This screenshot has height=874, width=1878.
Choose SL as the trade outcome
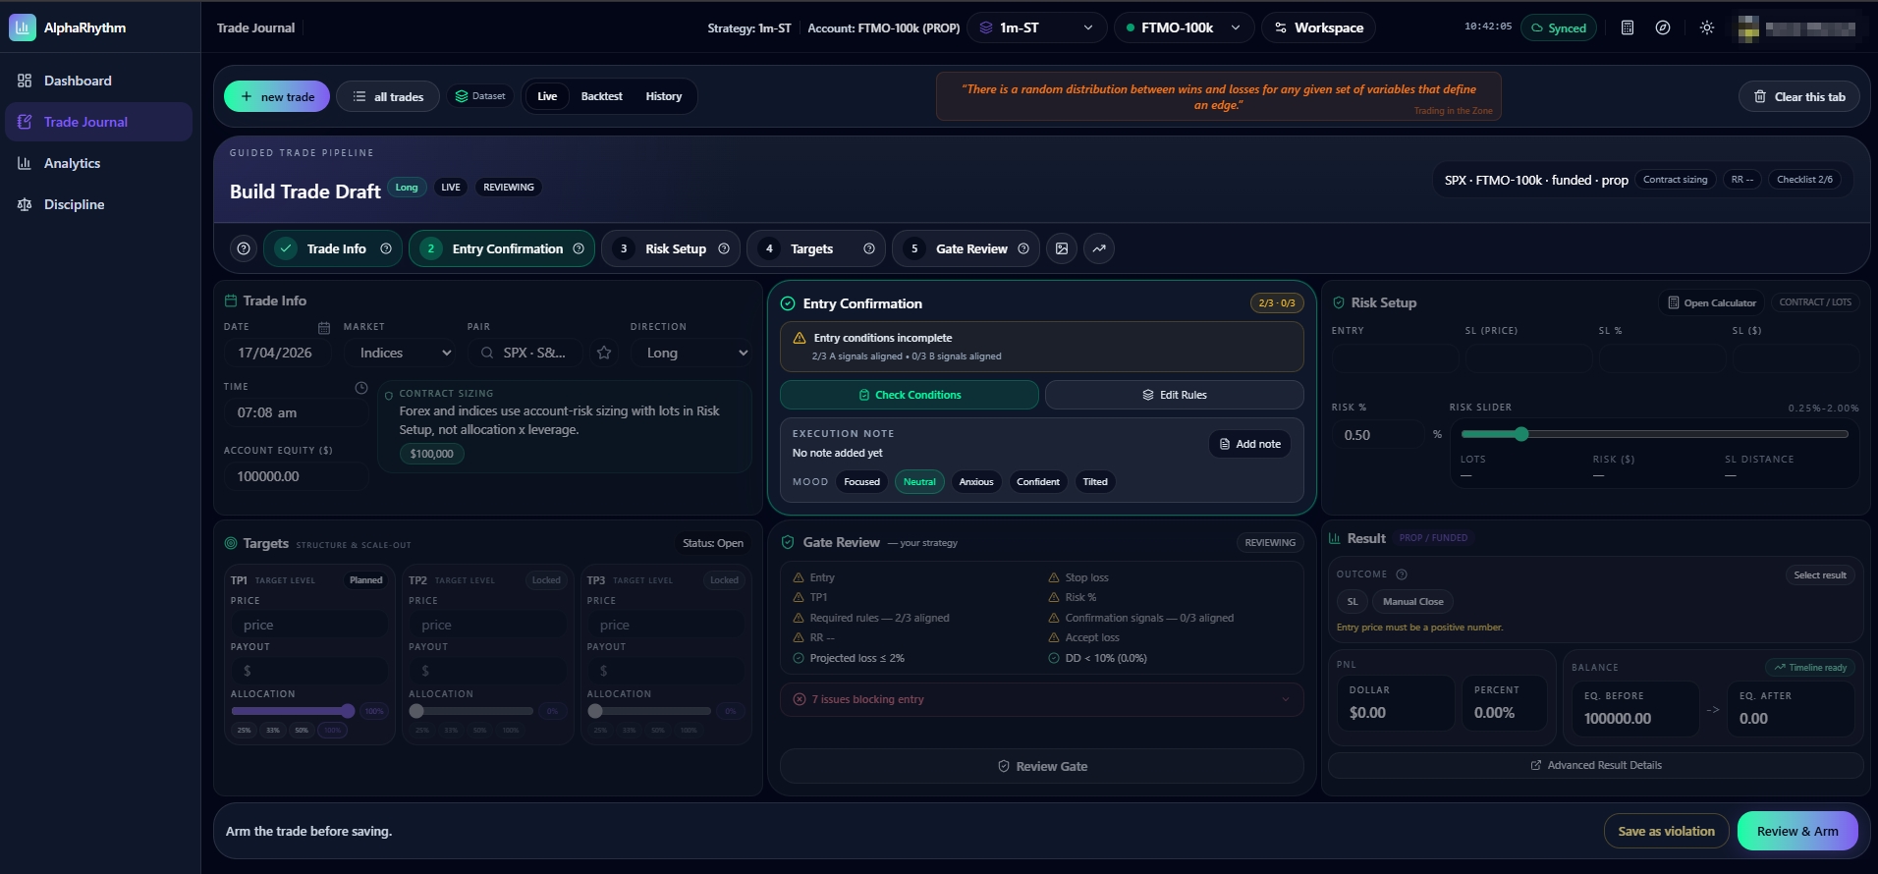pyautogui.click(x=1353, y=602)
